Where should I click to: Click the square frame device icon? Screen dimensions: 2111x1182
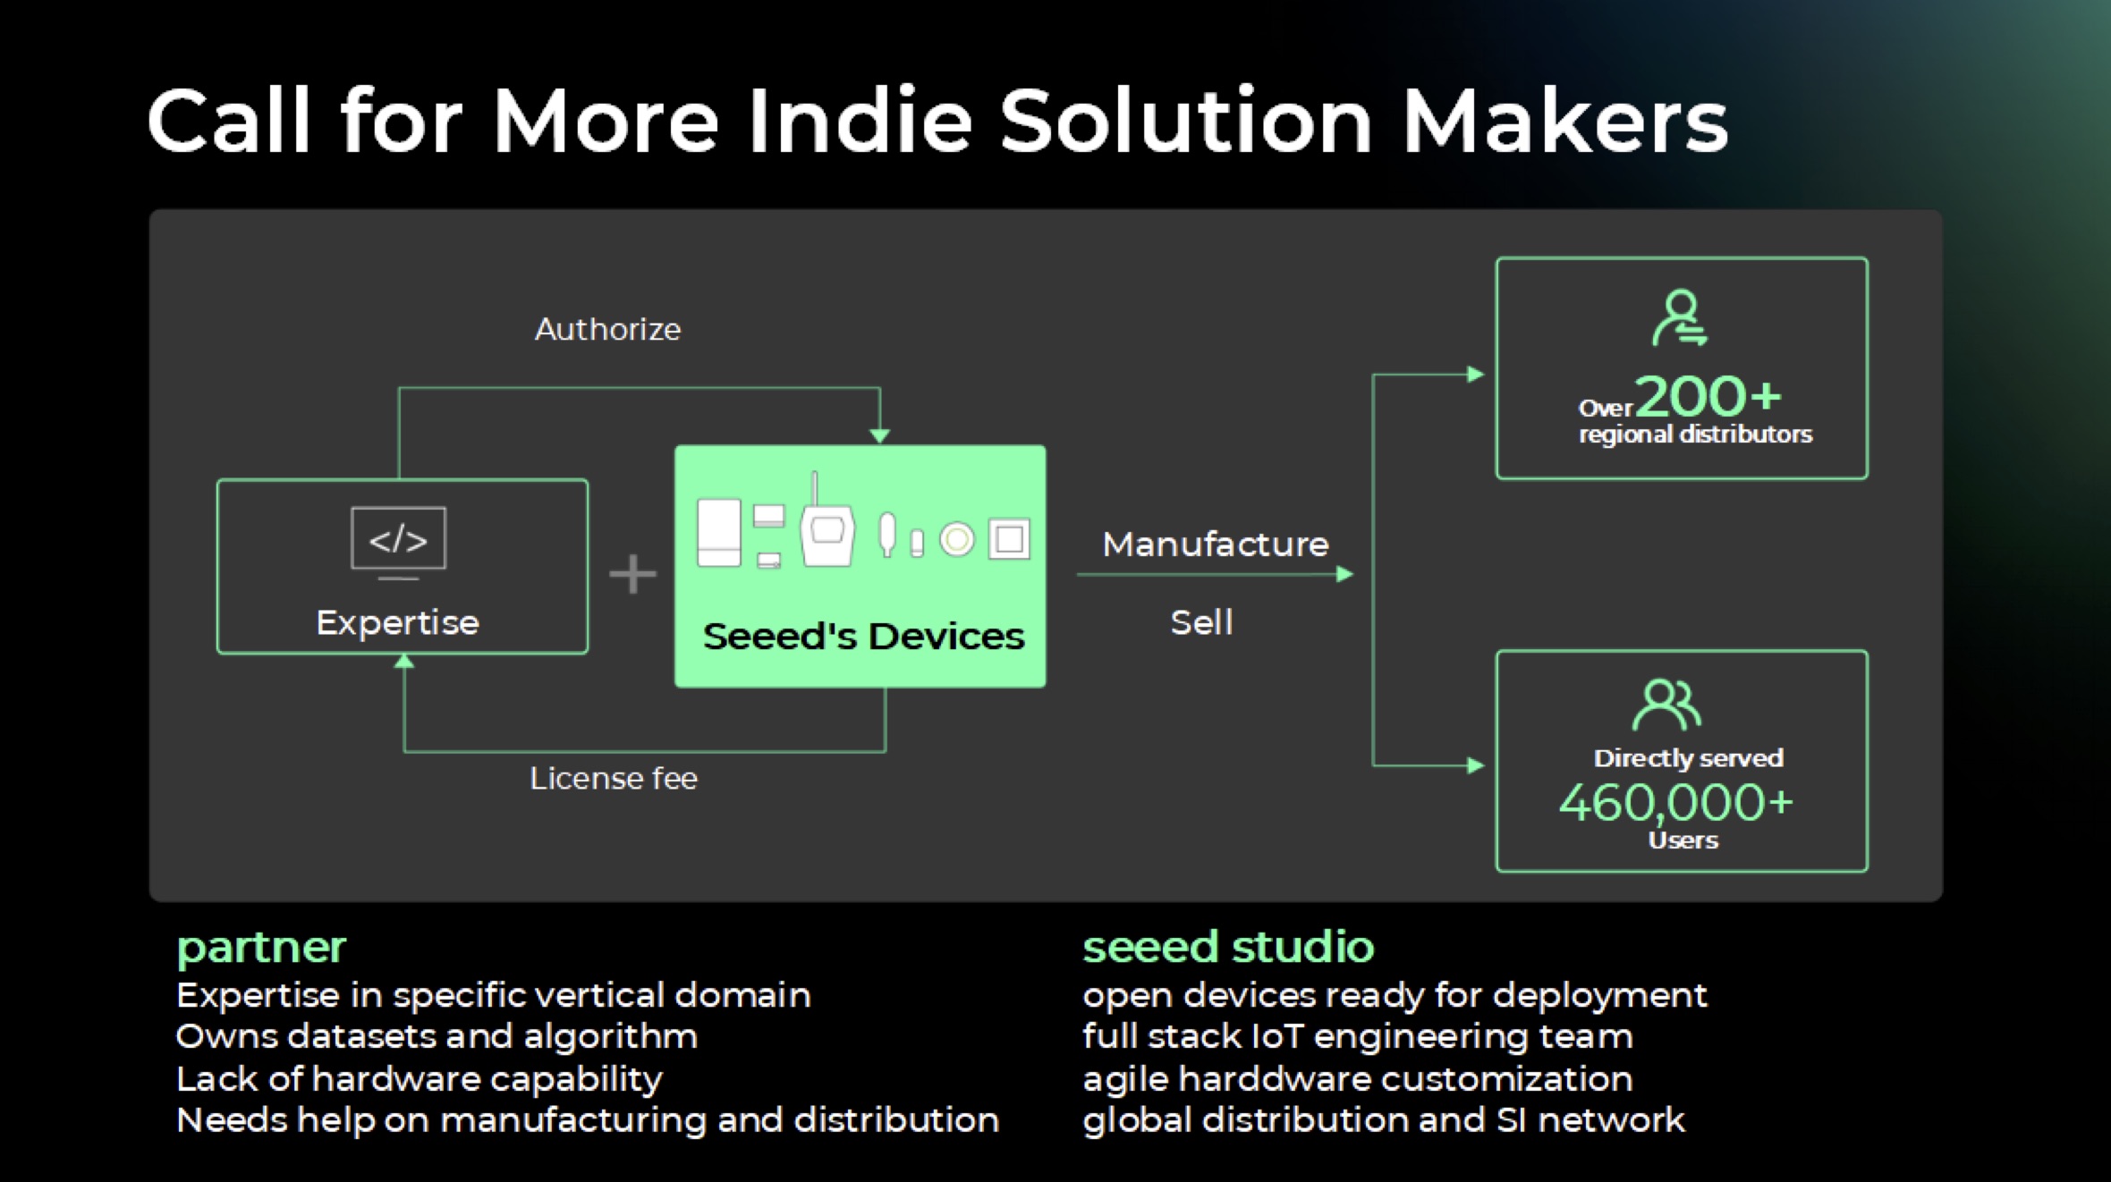(x=1010, y=539)
